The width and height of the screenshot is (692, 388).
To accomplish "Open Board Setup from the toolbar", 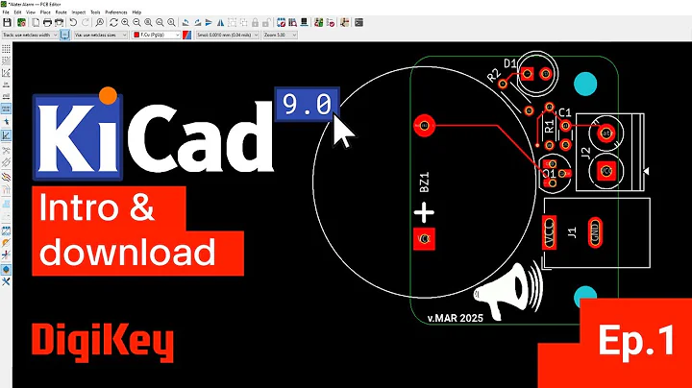I will pos(21,22).
